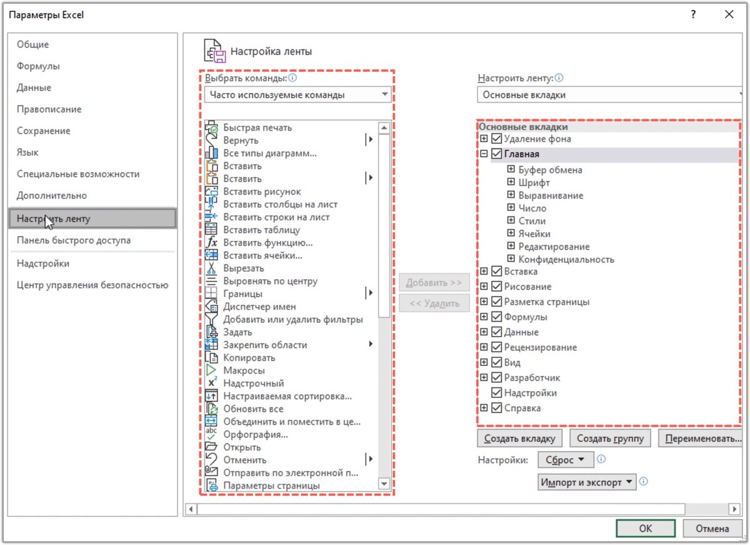Click the Вставить рисунок picture icon
The image size is (750, 545).
211,191
